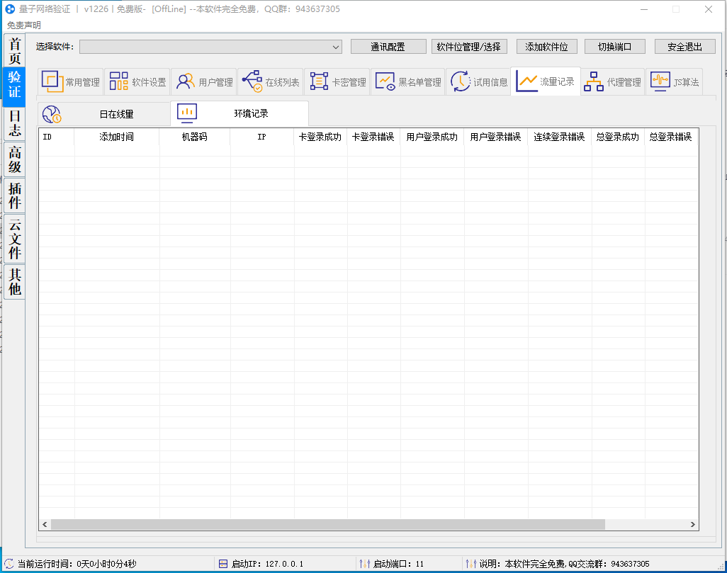The image size is (727, 573).
Task: Open the 试用信息 (Trial Info) panel
Action: [478, 81]
